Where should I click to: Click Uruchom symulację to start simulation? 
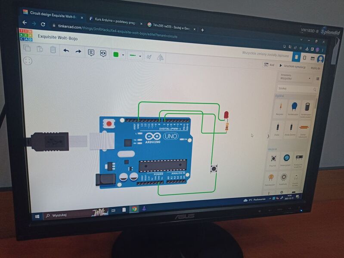pyautogui.click(x=292, y=66)
